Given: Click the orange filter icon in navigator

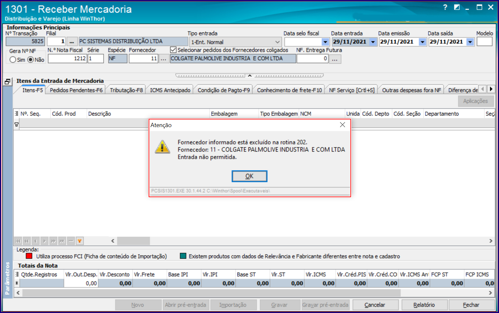Looking at the screenshot, I should (79, 241).
